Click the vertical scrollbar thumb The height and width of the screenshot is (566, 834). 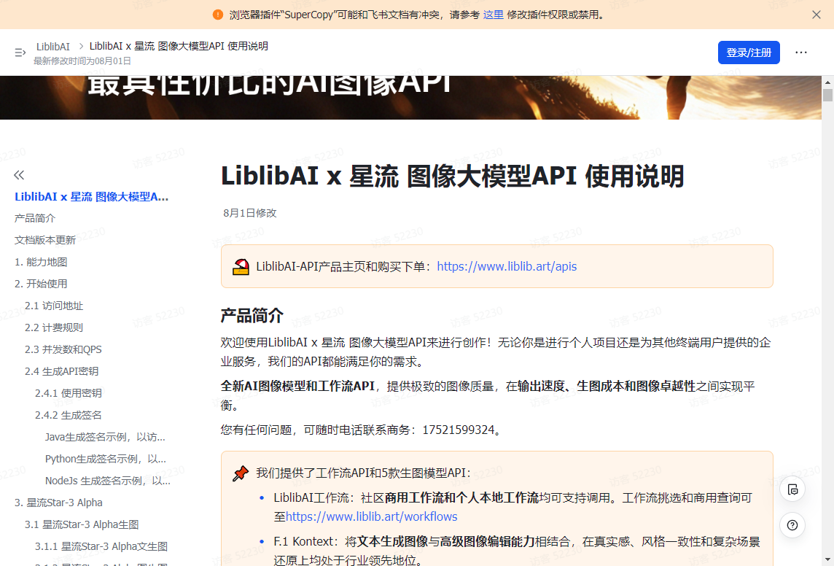click(827, 96)
